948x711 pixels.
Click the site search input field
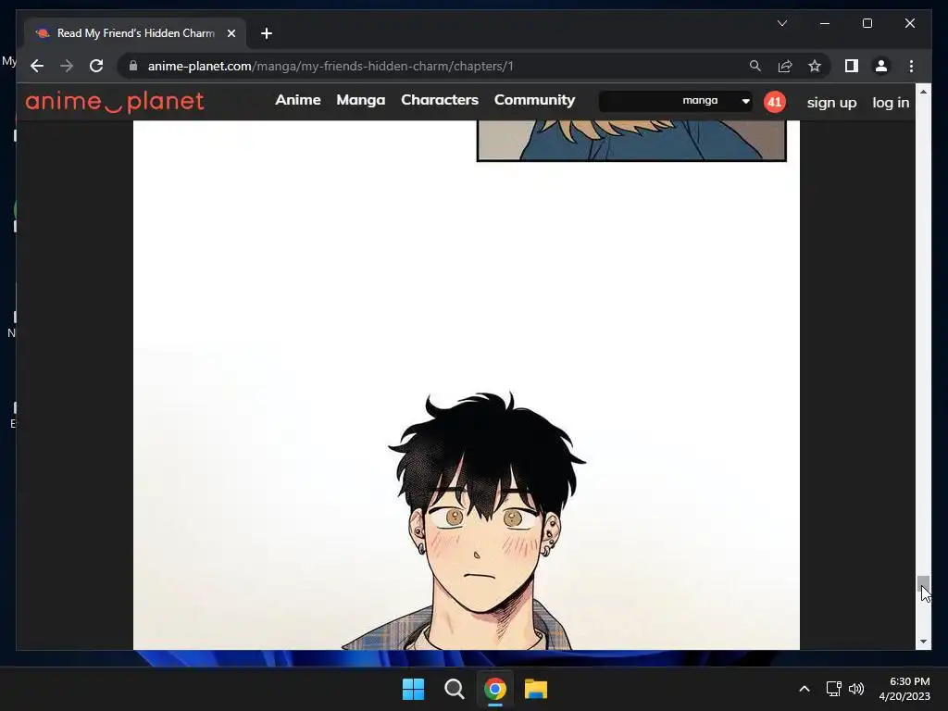tap(638, 101)
